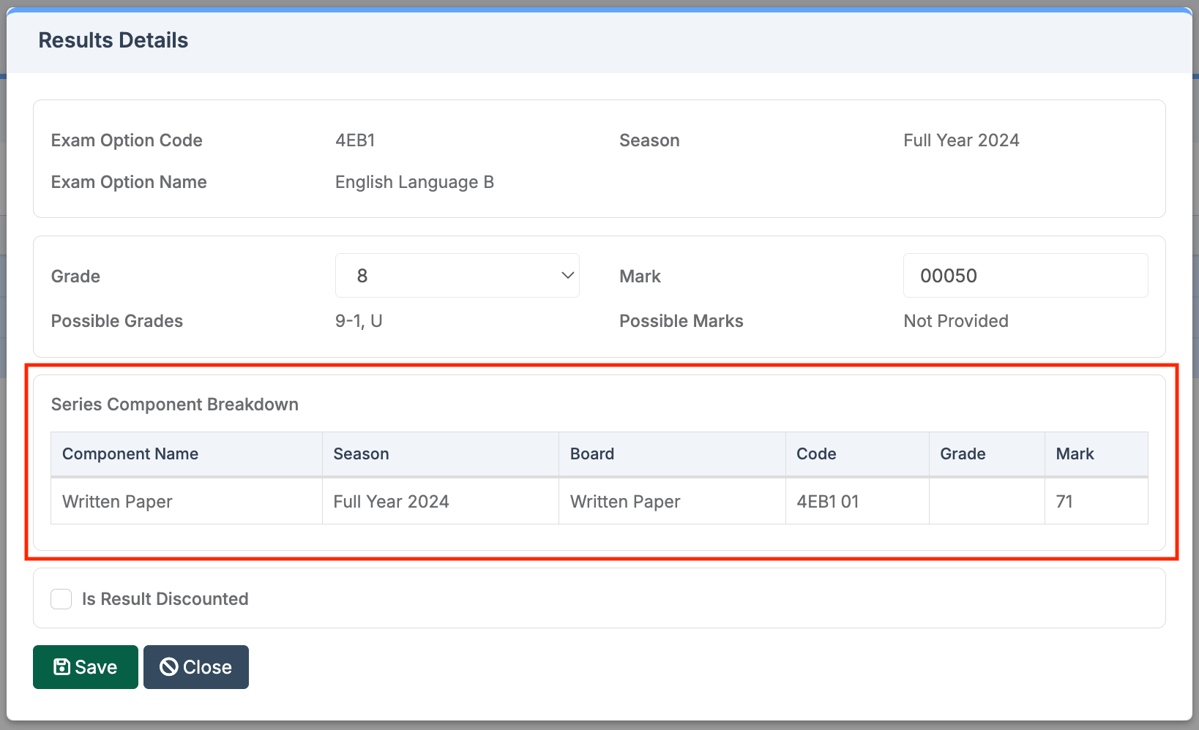Click the Code column header
This screenshot has height=730, width=1199.
click(x=816, y=454)
